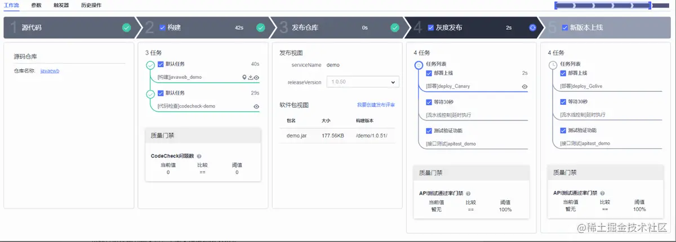Image resolution: width=676 pixels, height=242 pixels.
Task: Click the location pin icon for javaweb_demo task
Action: click(x=244, y=78)
